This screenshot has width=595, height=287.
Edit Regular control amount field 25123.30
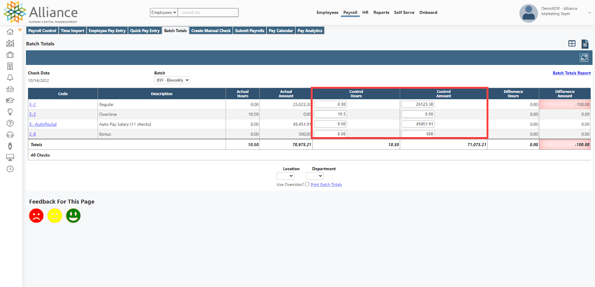tap(418, 105)
